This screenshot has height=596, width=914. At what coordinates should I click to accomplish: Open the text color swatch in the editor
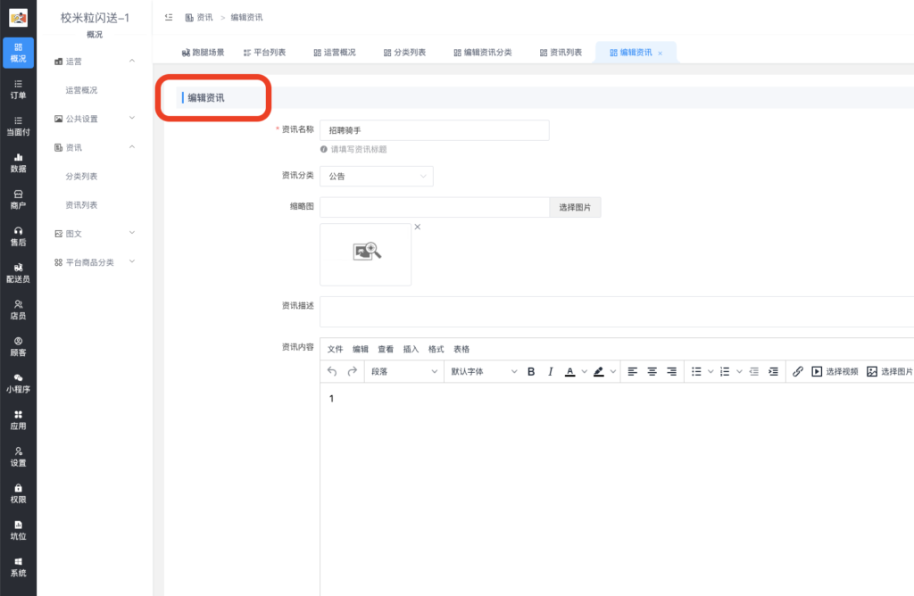[x=571, y=371]
